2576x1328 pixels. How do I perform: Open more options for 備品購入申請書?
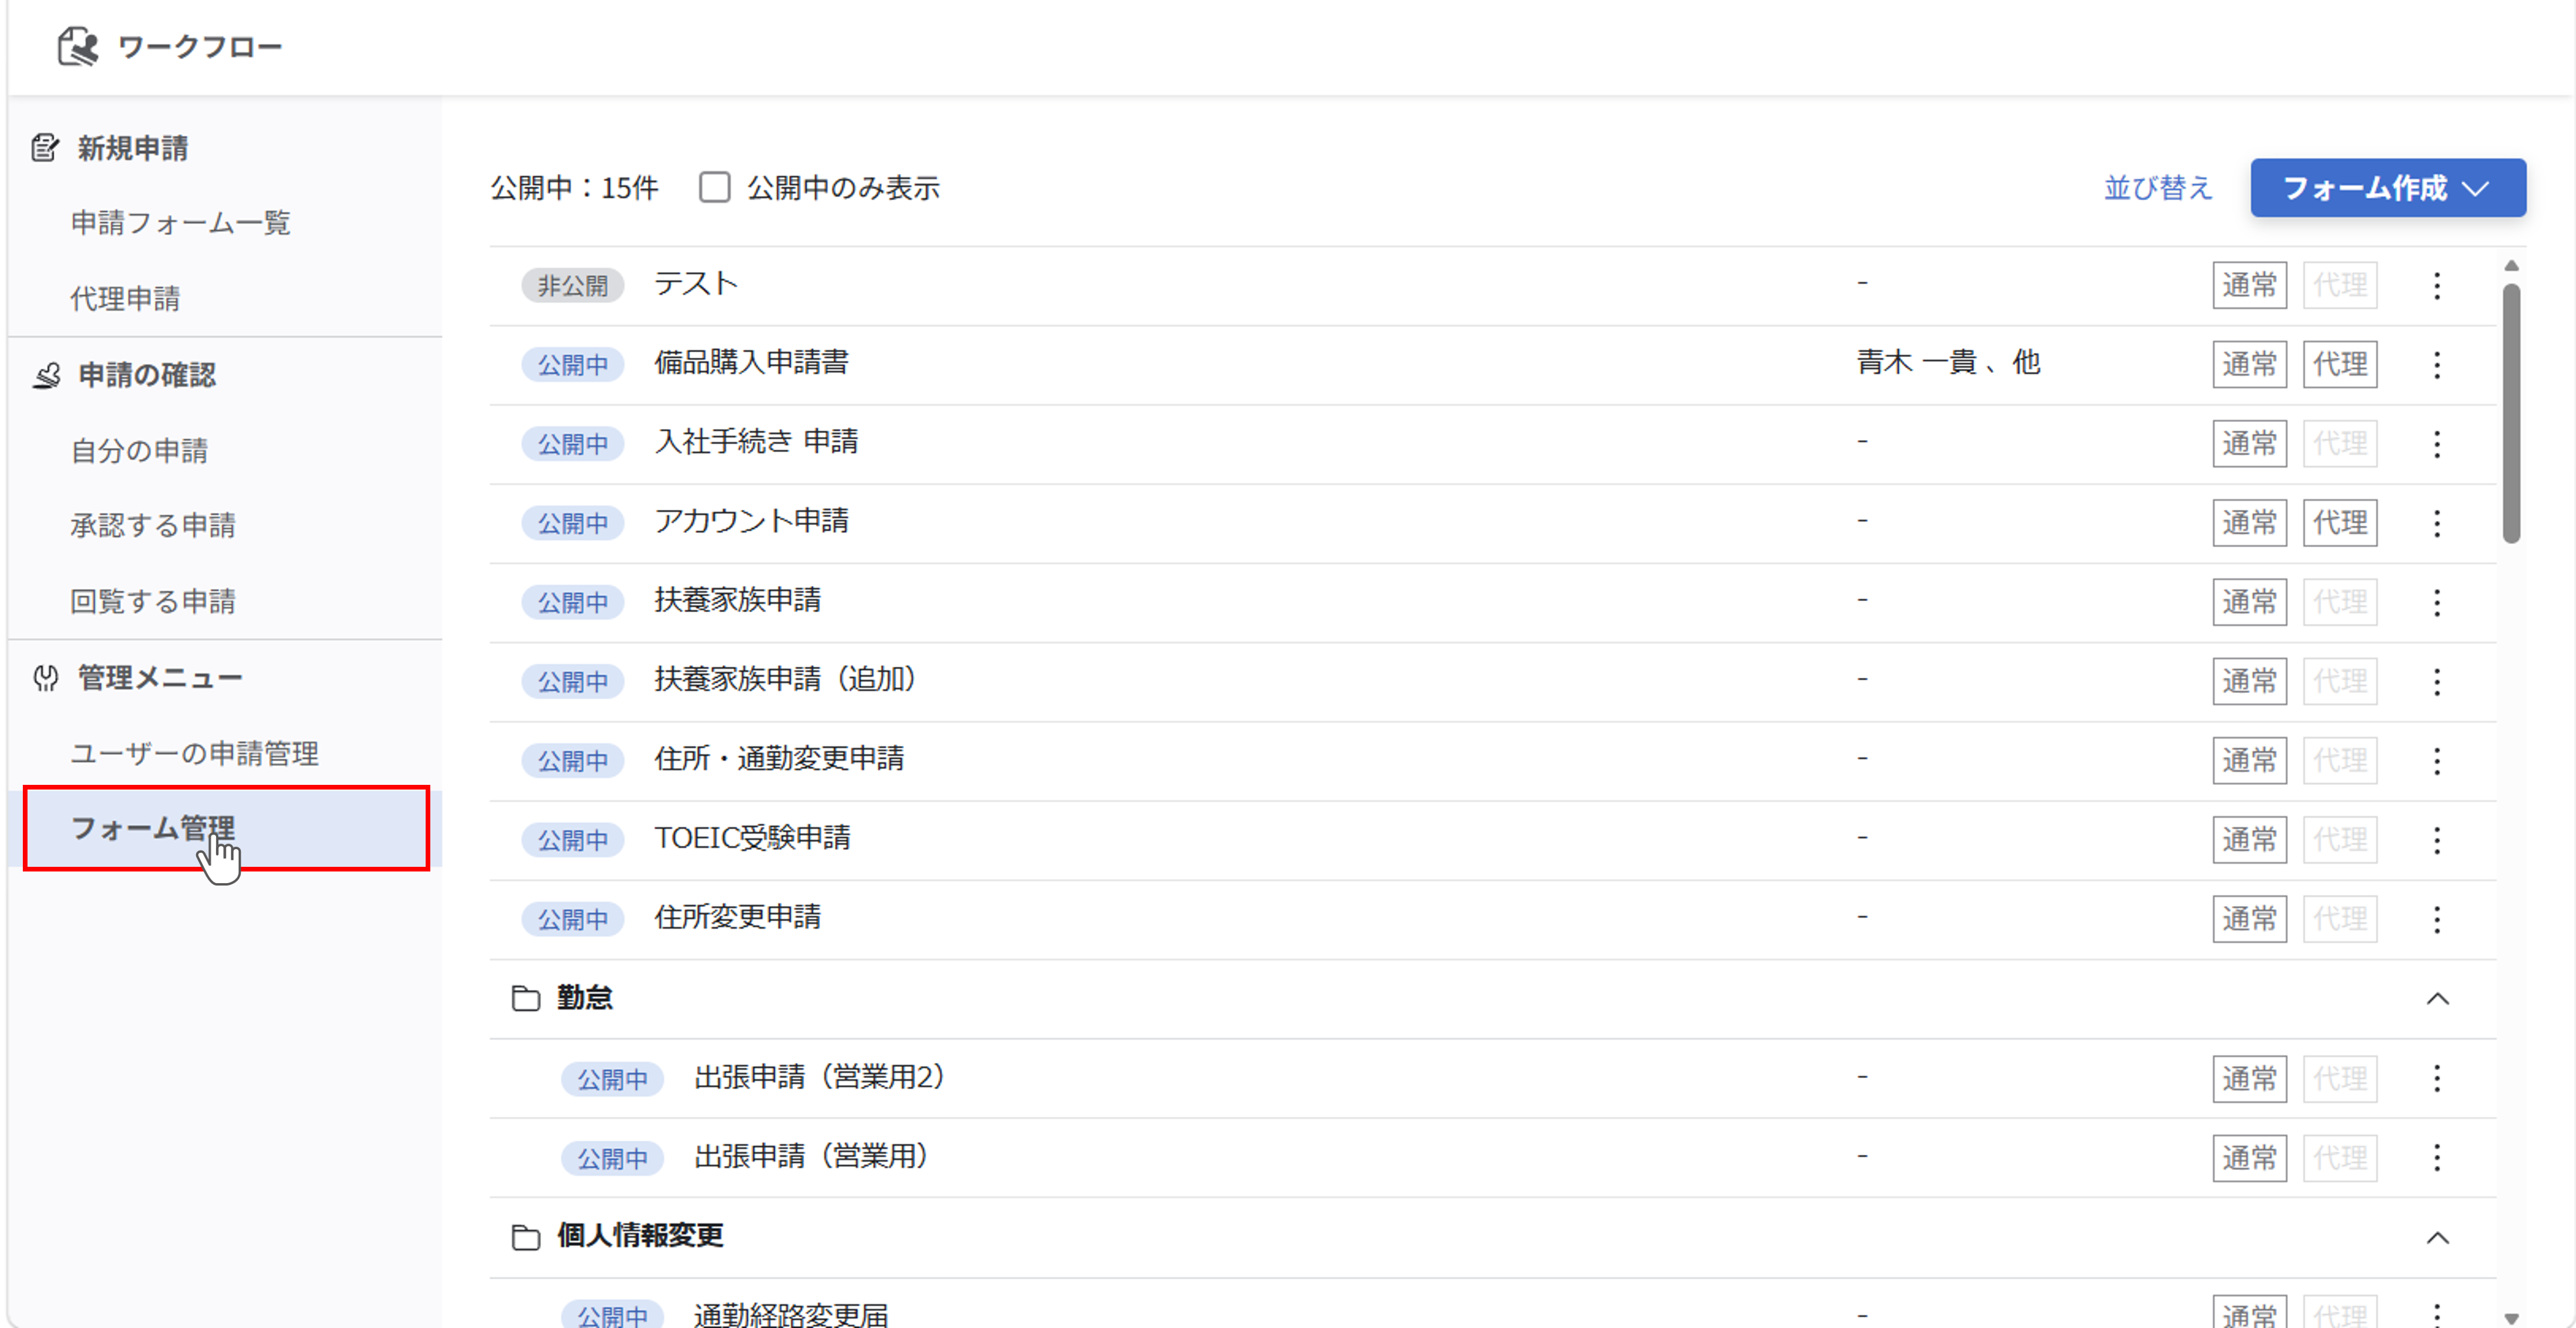2436,364
